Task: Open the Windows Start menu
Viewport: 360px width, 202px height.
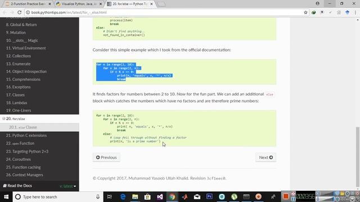Action: tap(6, 197)
